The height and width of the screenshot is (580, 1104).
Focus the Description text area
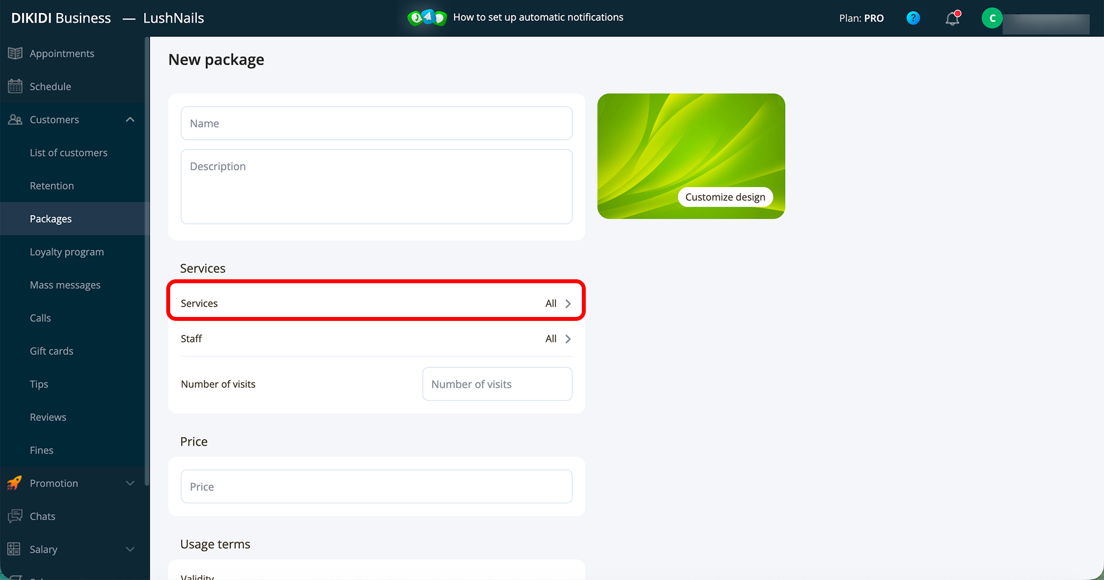377,187
